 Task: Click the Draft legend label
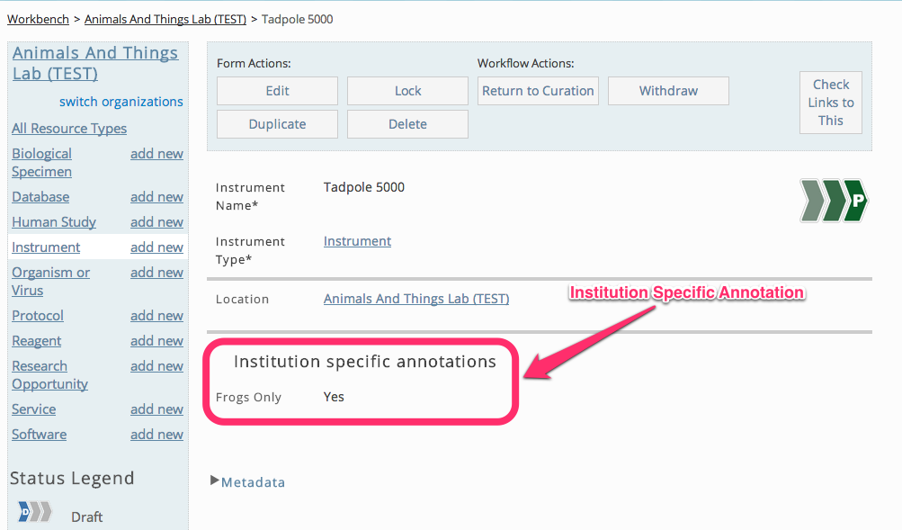coord(87,517)
